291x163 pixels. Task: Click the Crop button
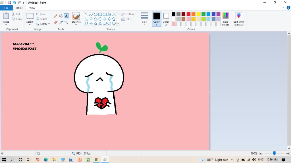(41, 14)
